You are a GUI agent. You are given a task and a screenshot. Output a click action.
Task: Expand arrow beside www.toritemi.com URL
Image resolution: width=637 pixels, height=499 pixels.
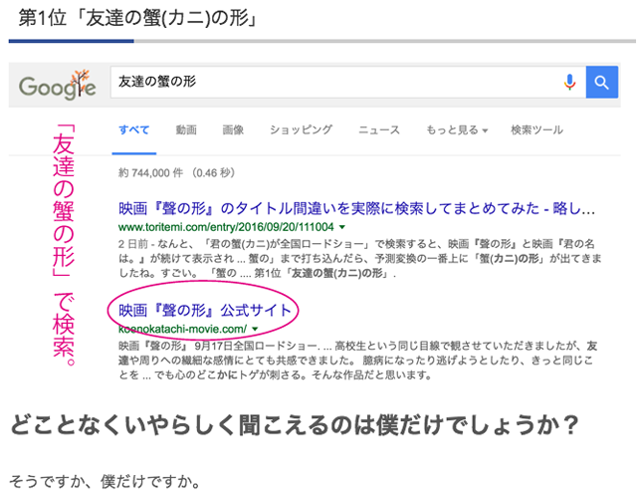(x=342, y=227)
